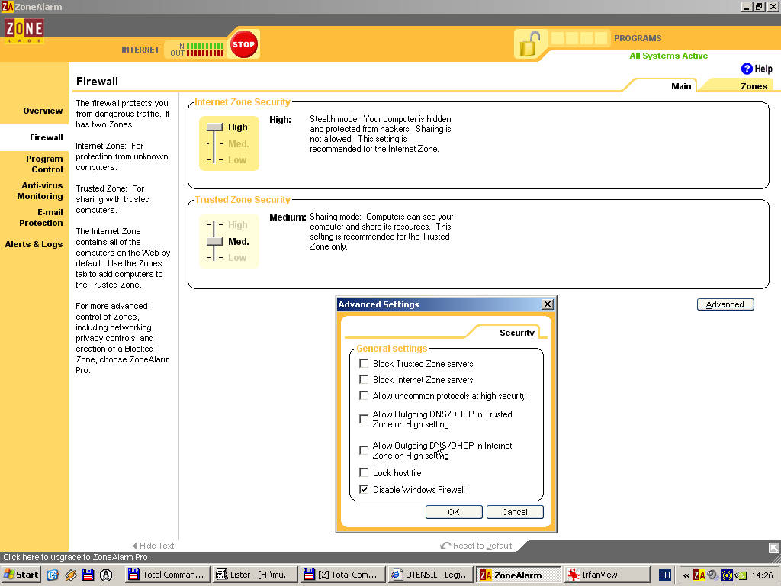The width and height of the screenshot is (781, 586).
Task: Check Allow uncommon protocols at high security
Action: click(x=364, y=396)
